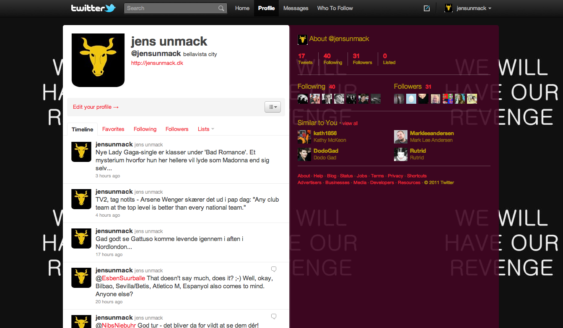Click the 17 Tweets stat
Image resolution: width=563 pixels, height=328 pixels.
305,59
